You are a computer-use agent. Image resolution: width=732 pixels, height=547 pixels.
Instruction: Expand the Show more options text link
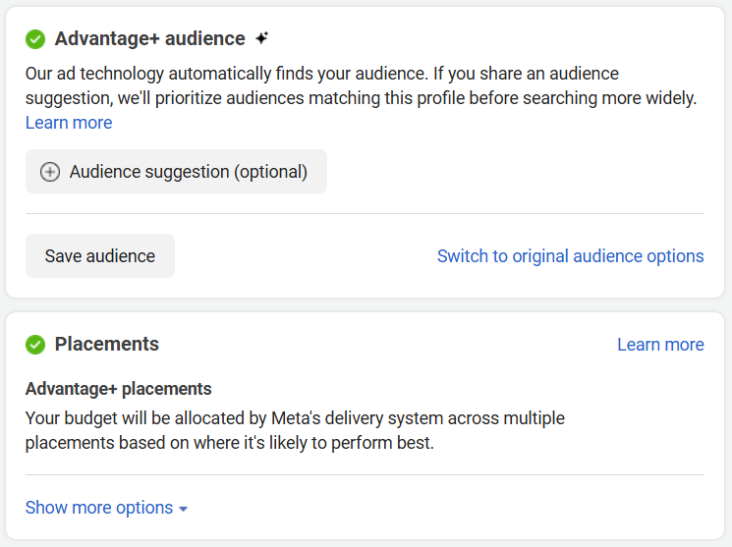98,508
